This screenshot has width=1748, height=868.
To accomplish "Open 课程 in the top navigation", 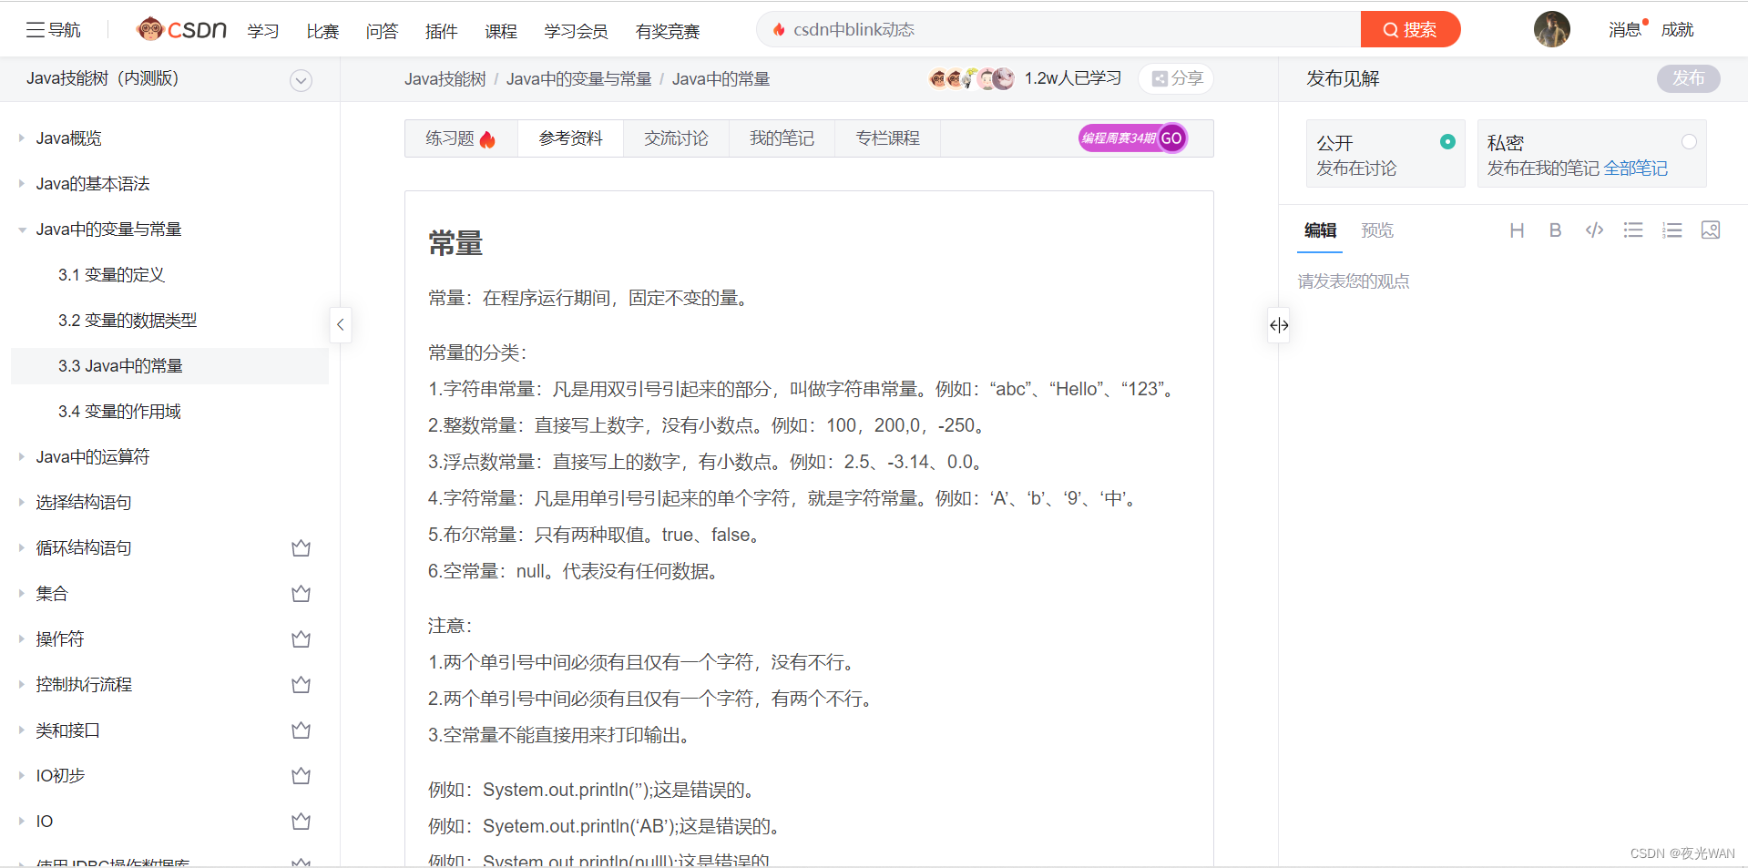I will (500, 31).
